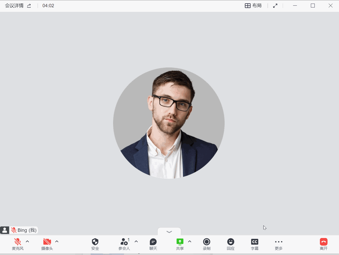The height and width of the screenshot is (255, 339).
Task: Expand microphone options arrow
Action: point(27,242)
